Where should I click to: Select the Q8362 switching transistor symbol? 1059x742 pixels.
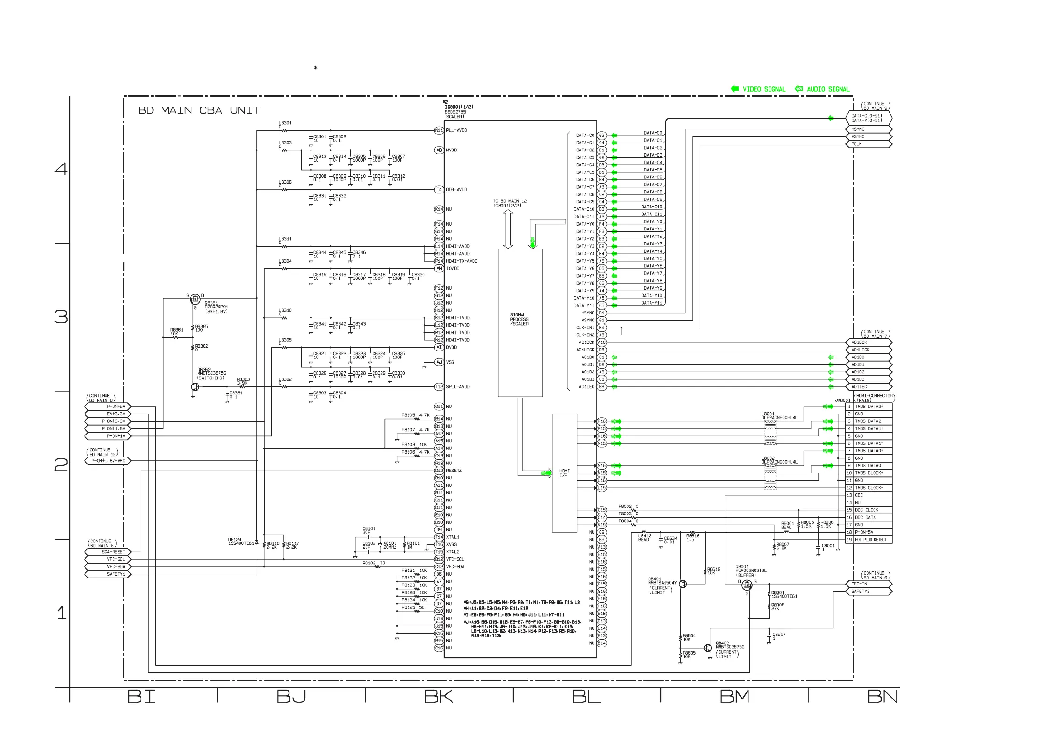(195, 387)
